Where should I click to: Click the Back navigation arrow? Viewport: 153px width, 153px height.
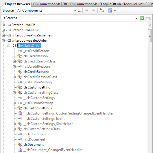pyautogui.click(x=86, y=10)
